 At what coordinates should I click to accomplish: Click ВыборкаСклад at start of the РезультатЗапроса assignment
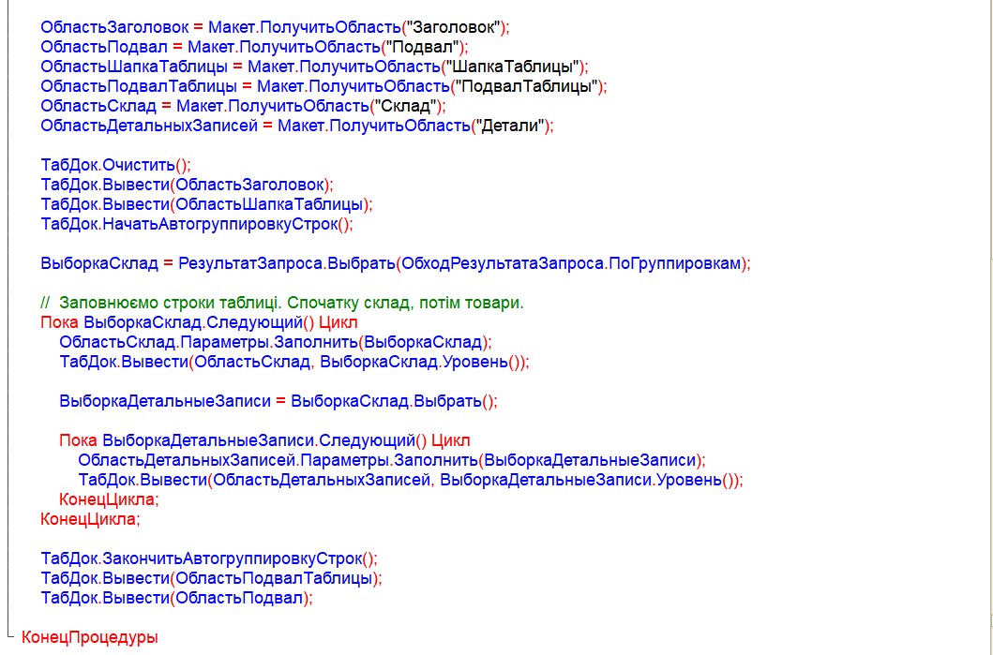(99, 263)
